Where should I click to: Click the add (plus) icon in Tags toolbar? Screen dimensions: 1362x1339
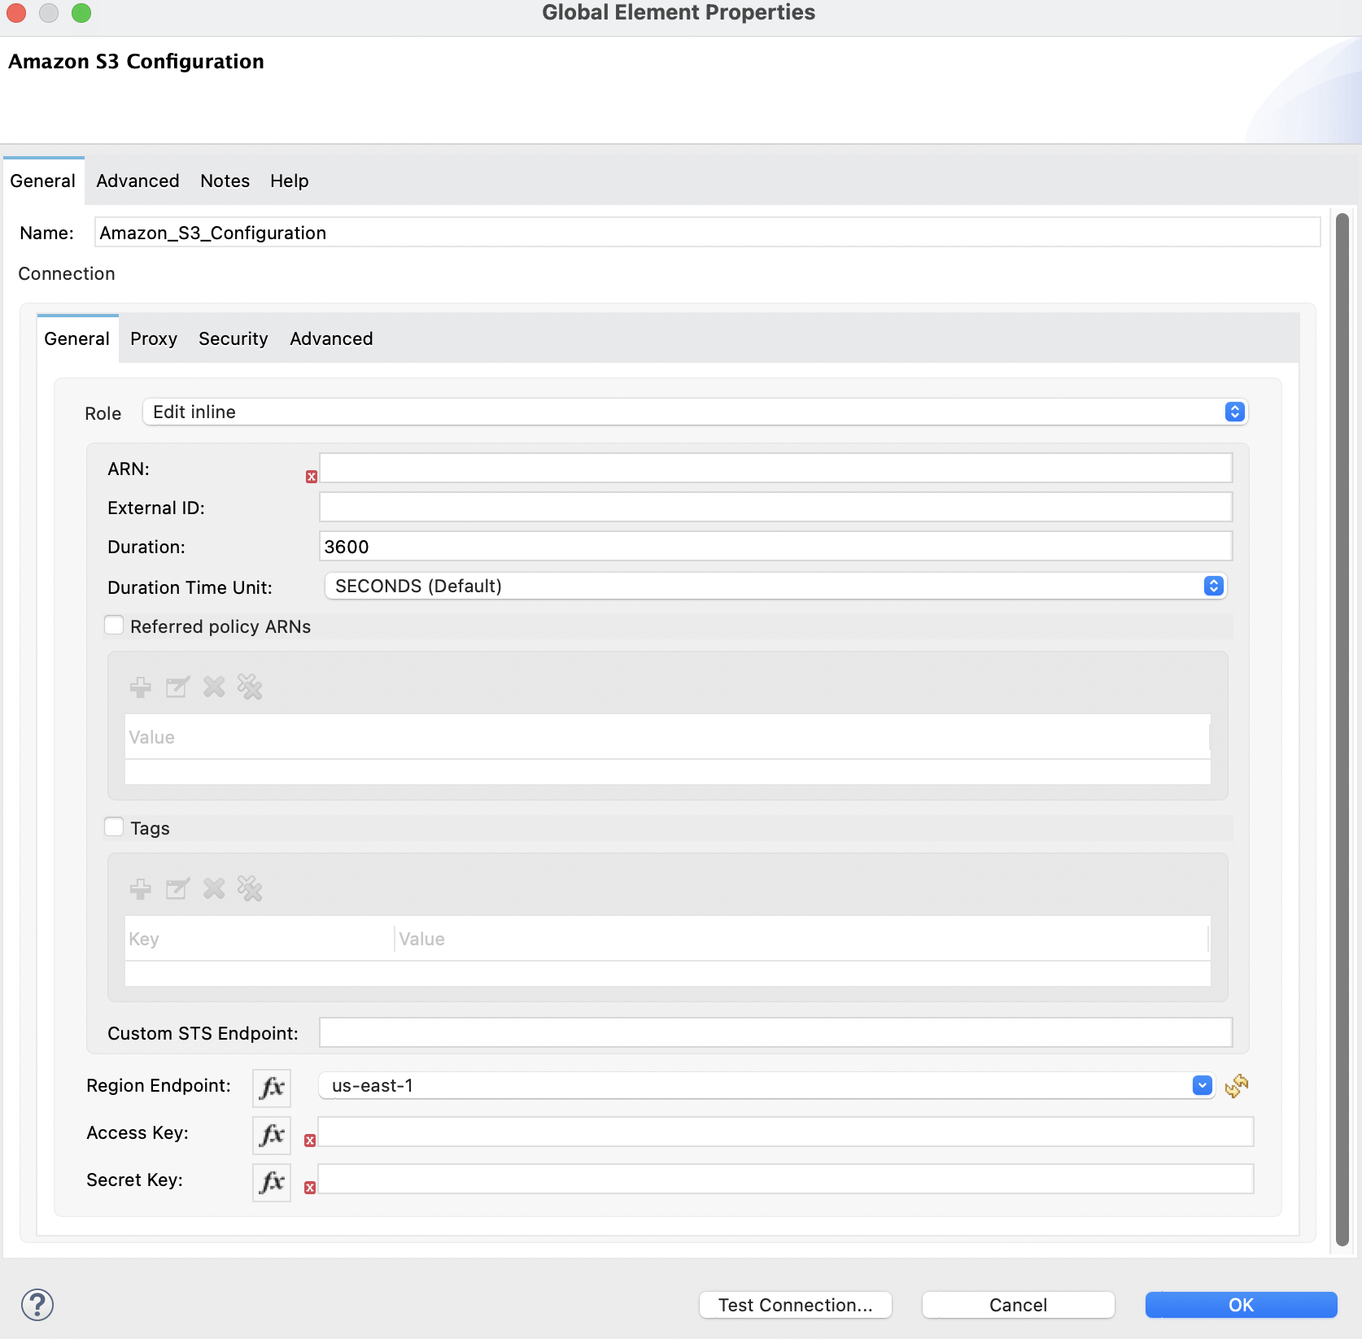(140, 889)
